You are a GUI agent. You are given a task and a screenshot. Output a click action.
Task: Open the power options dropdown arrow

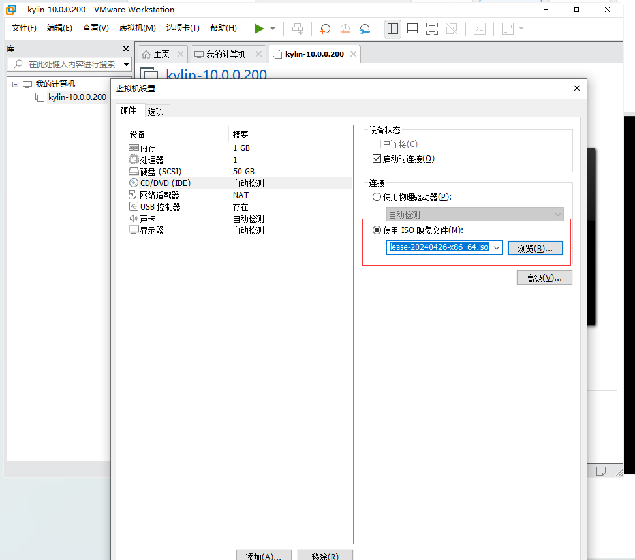(x=273, y=29)
